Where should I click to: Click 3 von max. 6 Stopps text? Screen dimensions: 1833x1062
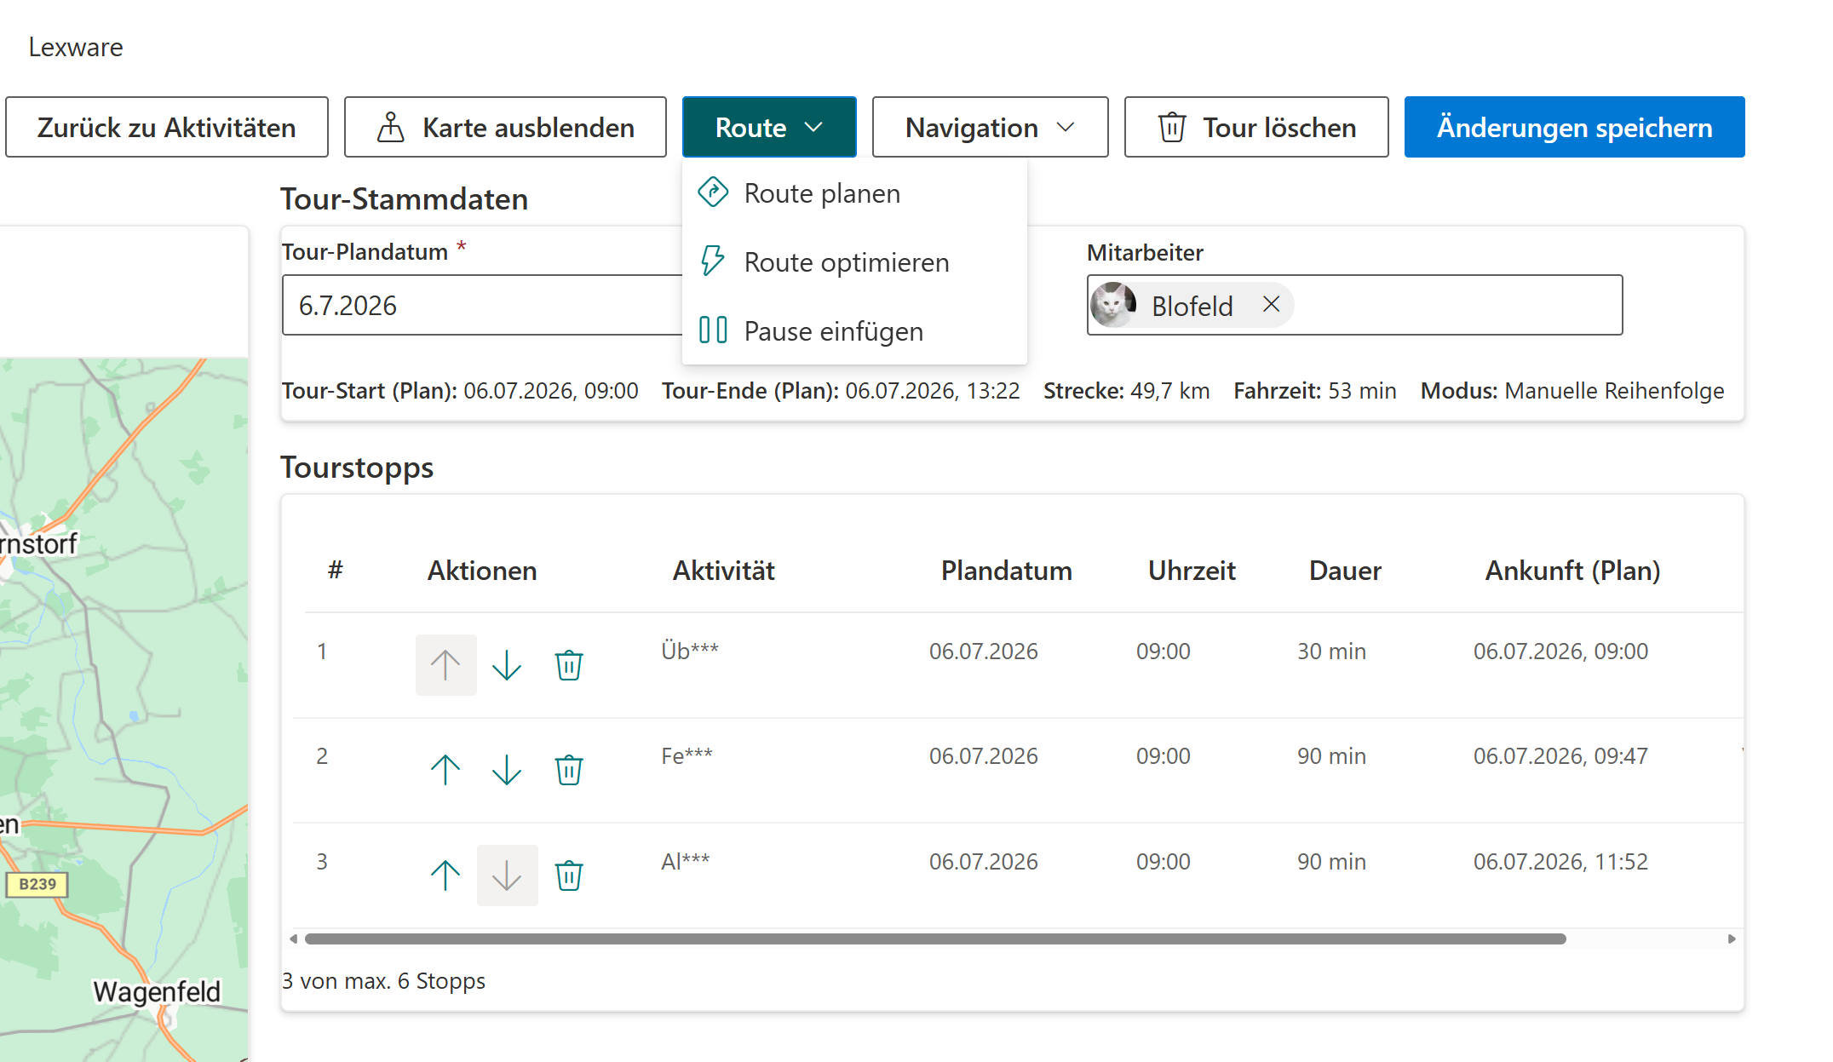383,981
